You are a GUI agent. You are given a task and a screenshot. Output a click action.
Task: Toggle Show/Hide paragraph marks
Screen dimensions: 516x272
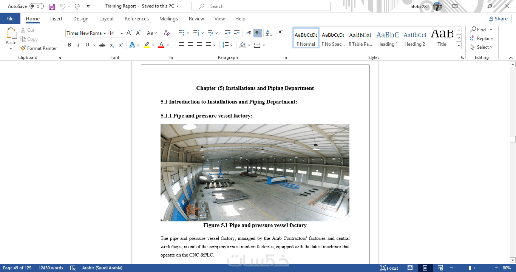pos(281,33)
